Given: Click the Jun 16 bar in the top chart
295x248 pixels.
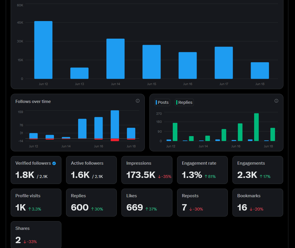Looking at the screenshot, I should (x=187, y=65).
